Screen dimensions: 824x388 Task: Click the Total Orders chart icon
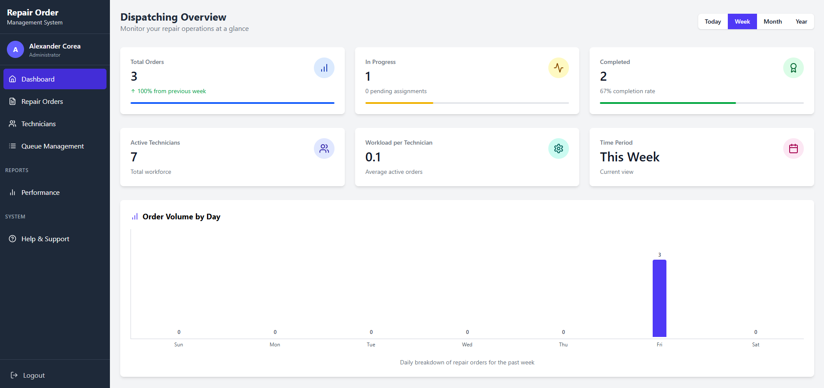pyautogui.click(x=324, y=68)
